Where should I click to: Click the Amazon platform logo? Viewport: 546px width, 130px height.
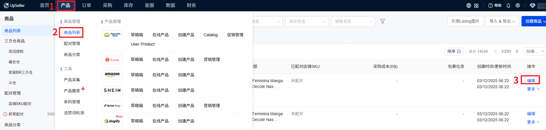112,75
